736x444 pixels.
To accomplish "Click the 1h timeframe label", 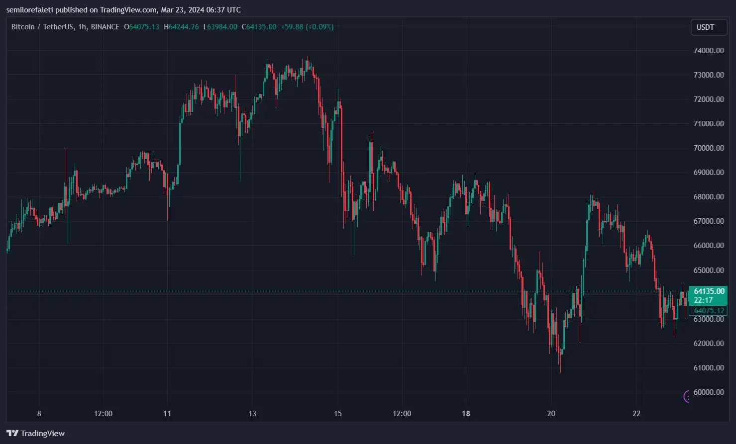I will pos(82,27).
